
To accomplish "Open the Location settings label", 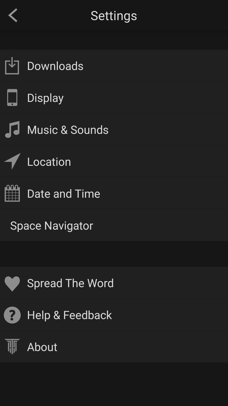I will tap(49, 162).
